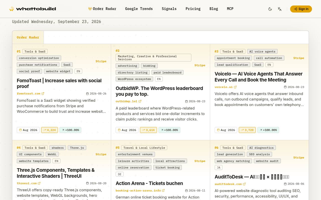Click the directory listing tag
This screenshot has width=321, height=200.
click(133, 72)
